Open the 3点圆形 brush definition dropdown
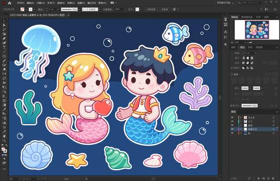 (x=100, y=9)
